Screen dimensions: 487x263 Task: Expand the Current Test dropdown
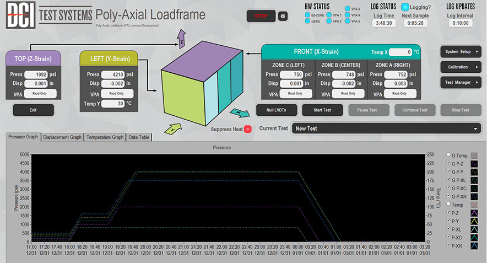(475, 128)
